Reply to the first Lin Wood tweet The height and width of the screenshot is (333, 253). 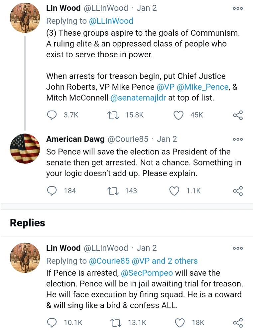[52, 115]
